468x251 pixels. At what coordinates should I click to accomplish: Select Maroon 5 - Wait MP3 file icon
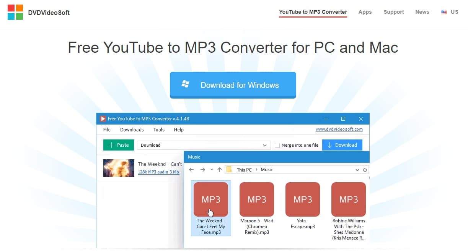tap(257, 199)
